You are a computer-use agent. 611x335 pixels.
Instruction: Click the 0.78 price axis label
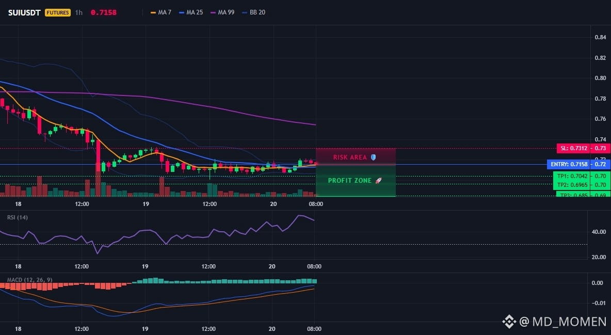tap(601, 99)
